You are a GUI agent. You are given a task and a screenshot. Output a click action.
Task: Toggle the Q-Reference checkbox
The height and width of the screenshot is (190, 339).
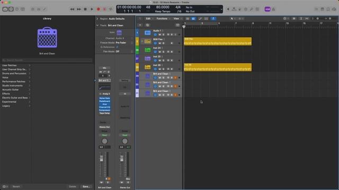point(117,47)
